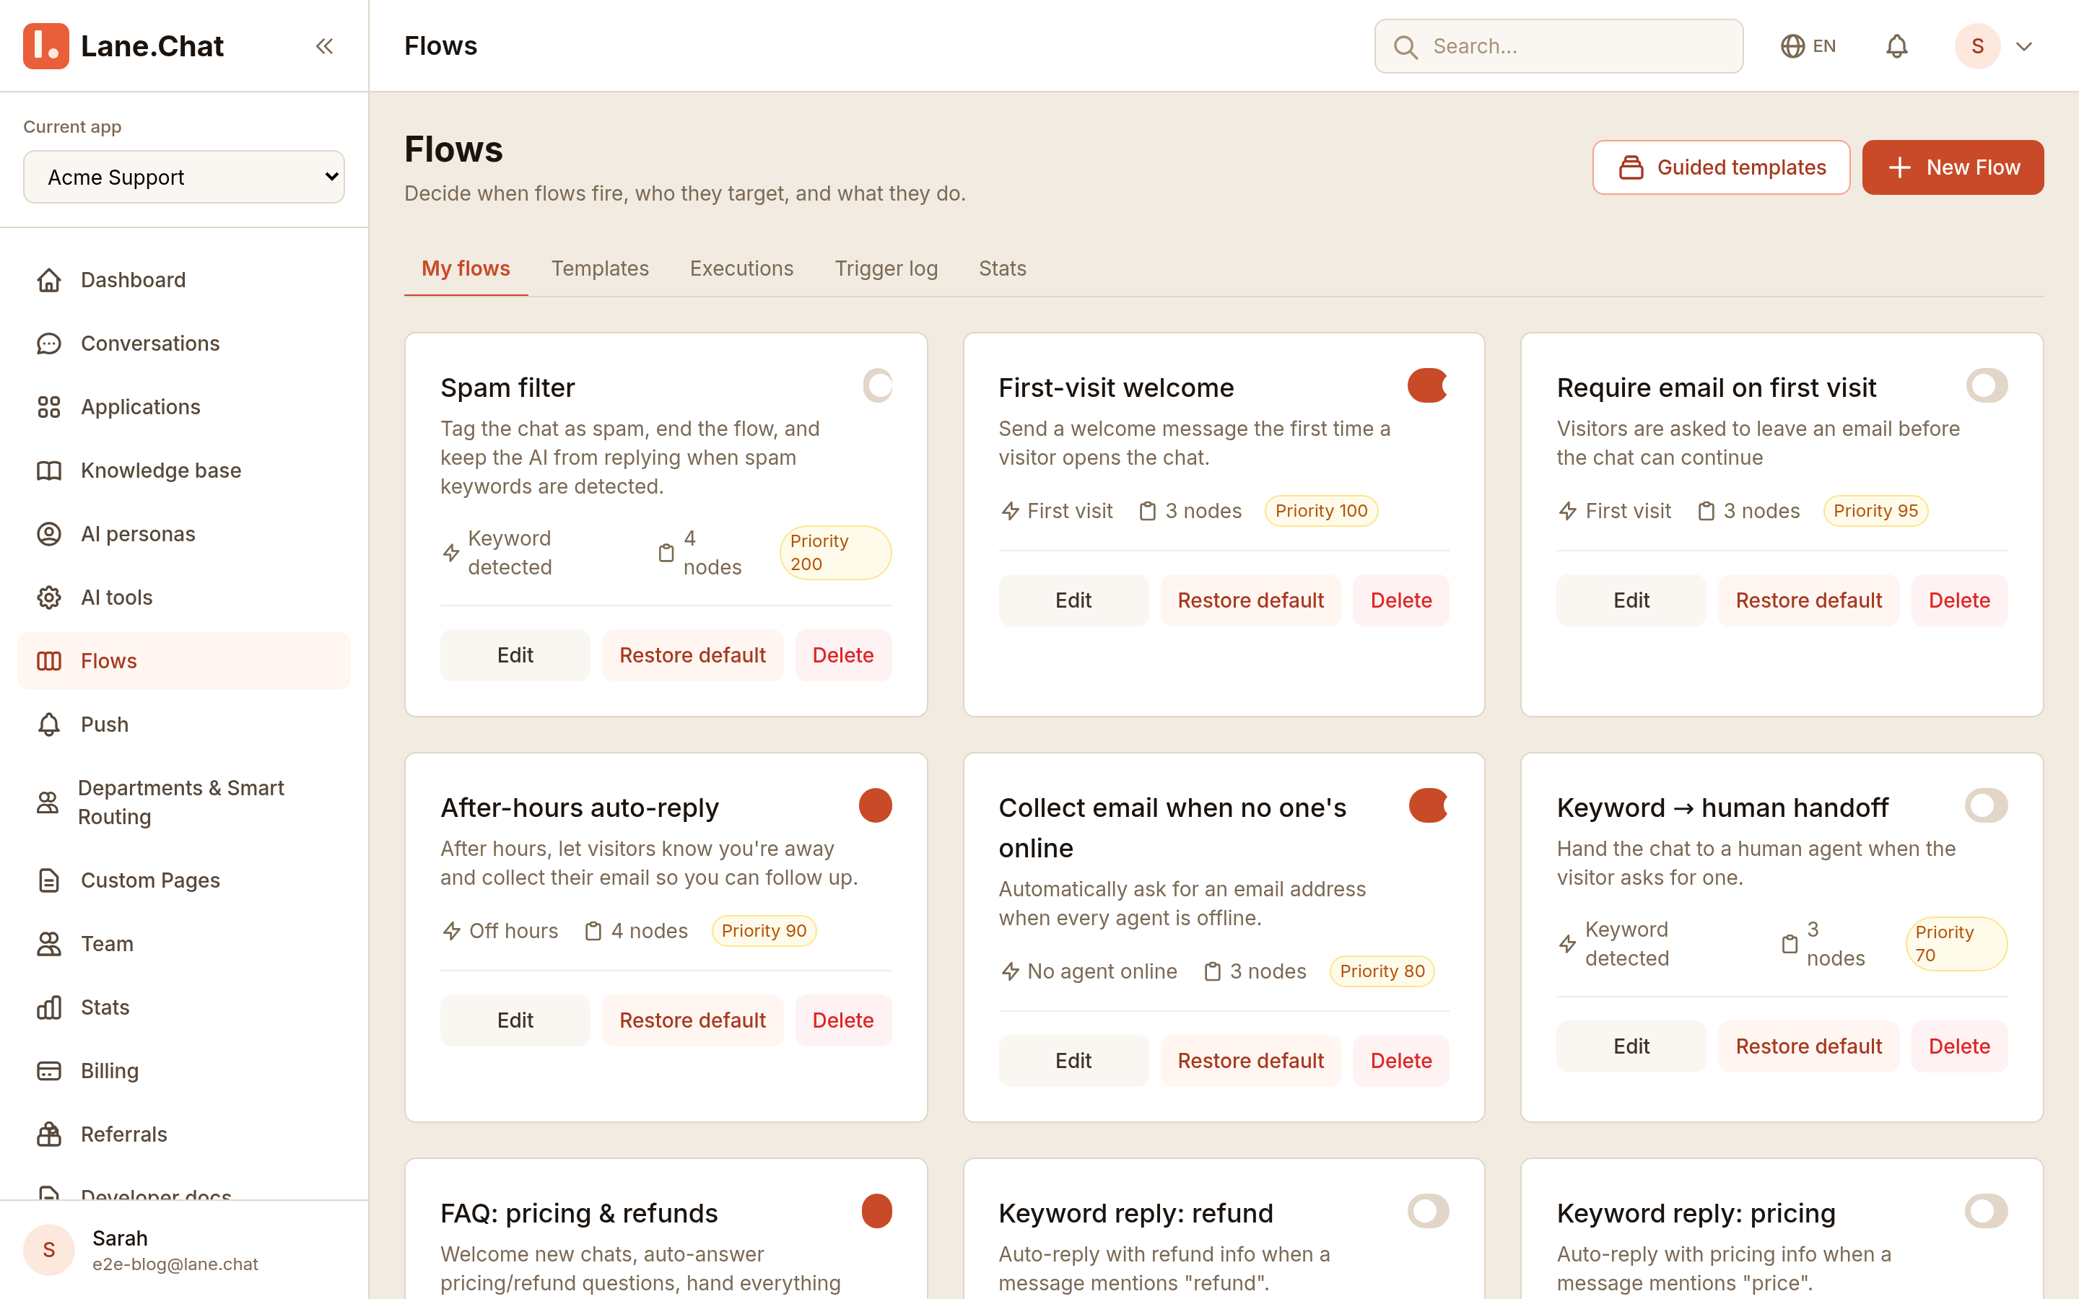Click lightning icon on After-hours auto-reply card

click(451, 931)
